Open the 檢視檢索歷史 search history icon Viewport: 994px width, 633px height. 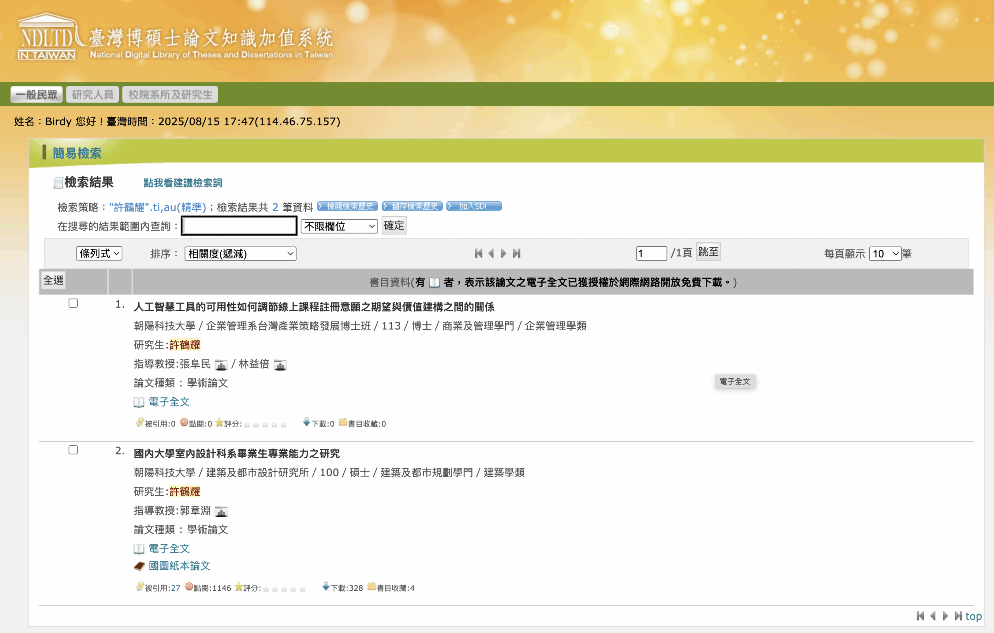pos(347,206)
